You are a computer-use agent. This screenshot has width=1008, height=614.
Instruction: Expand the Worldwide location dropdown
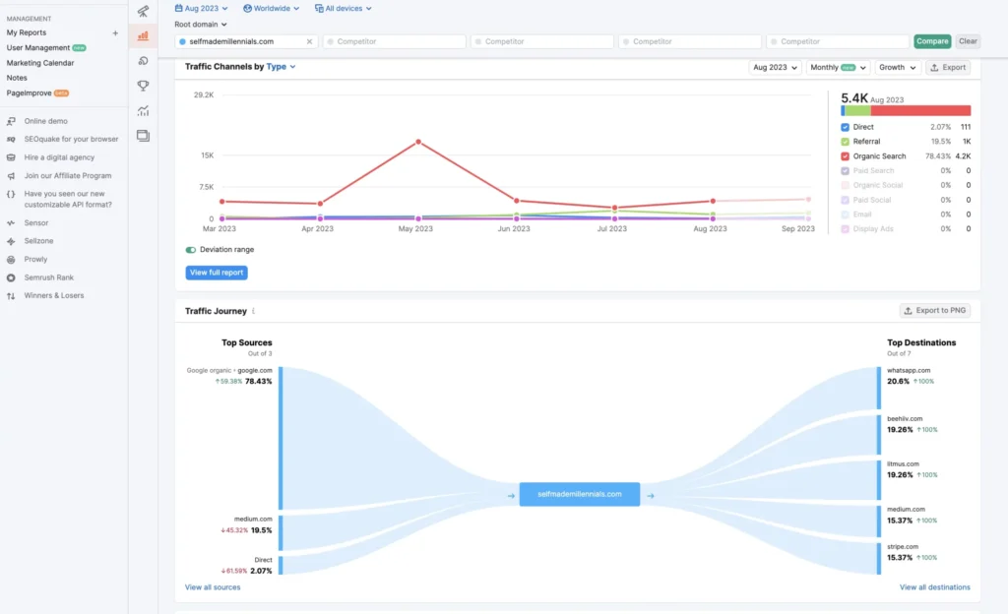[x=271, y=8]
